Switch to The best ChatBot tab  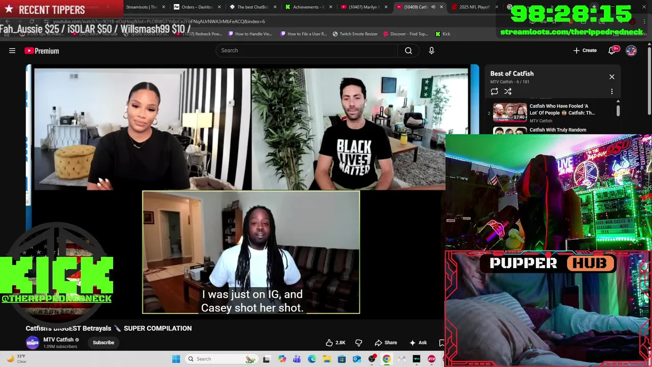point(253,7)
